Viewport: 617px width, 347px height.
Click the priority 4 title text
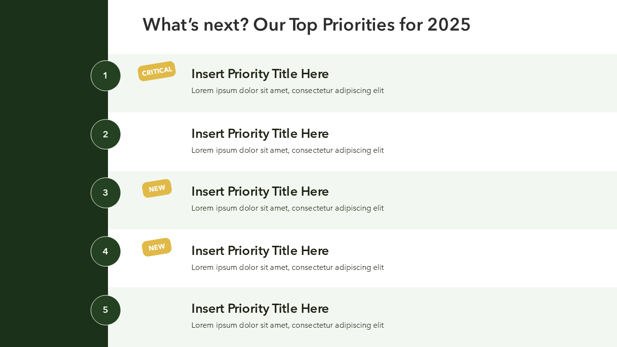pyautogui.click(x=260, y=251)
